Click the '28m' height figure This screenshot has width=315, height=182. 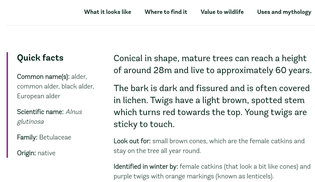(x=163, y=70)
